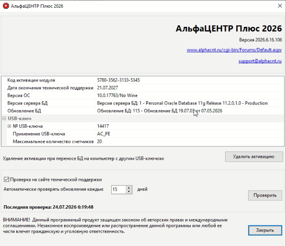Decrease the days interval with down arrow
The width and height of the screenshot is (286, 246).
[129, 191]
